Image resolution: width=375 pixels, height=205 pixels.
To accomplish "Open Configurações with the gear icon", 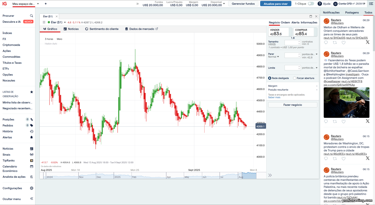I will pyautogui.click(x=31, y=188).
